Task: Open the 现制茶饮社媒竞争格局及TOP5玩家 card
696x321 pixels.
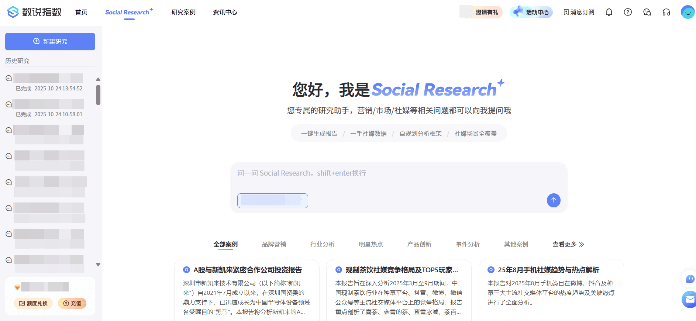Action: [x=399, y=290]
